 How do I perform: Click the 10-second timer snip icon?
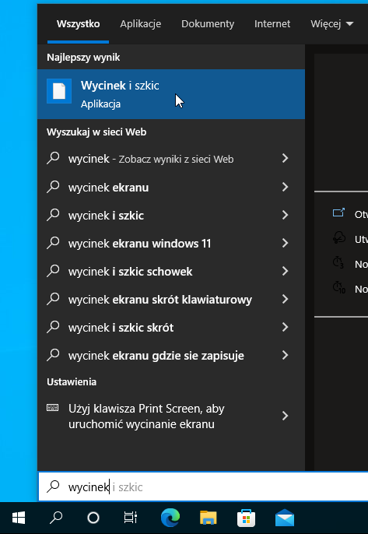coord(339,288)
